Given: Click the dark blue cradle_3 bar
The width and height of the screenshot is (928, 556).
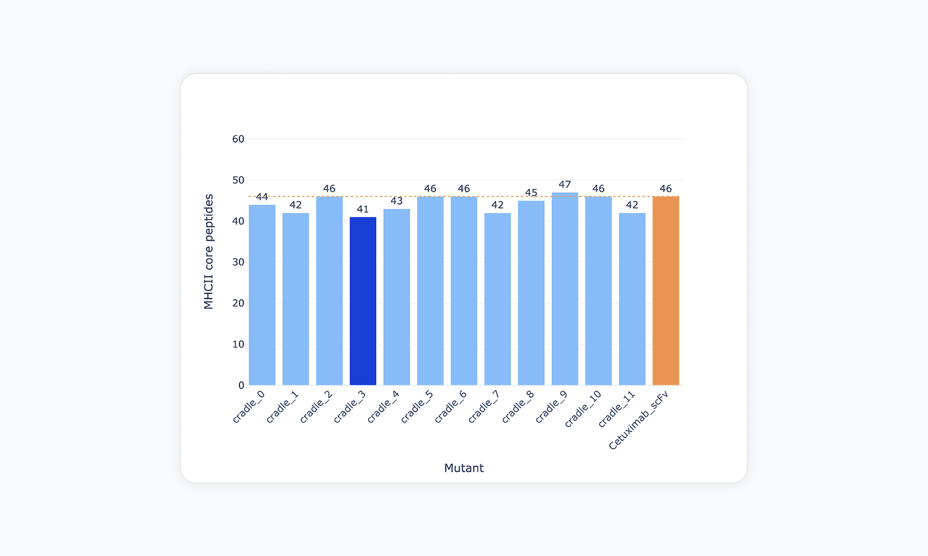Looking at the screenshot, I should coord(363,301).
